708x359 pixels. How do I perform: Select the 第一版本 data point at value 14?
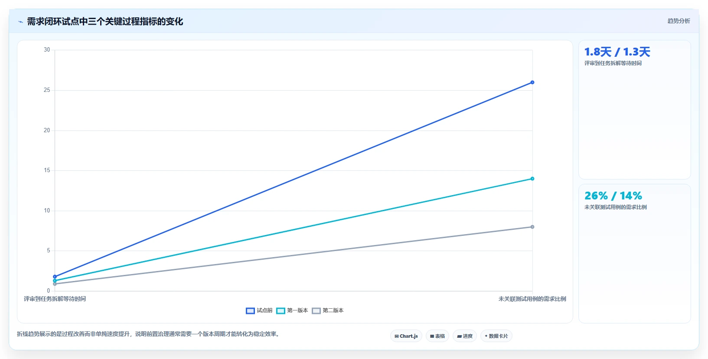point(532,179)
